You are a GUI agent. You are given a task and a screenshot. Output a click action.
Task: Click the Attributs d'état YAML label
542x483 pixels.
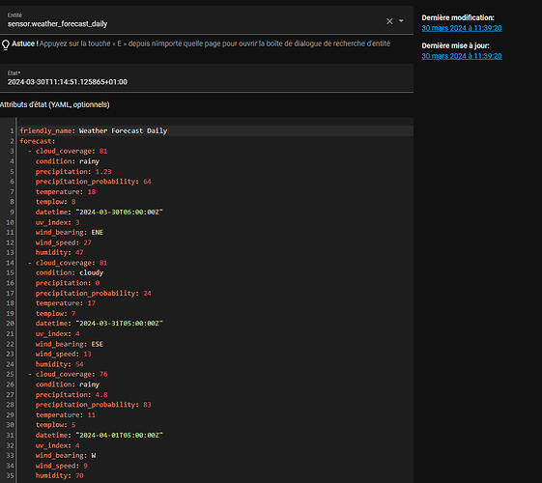(55, 104)
